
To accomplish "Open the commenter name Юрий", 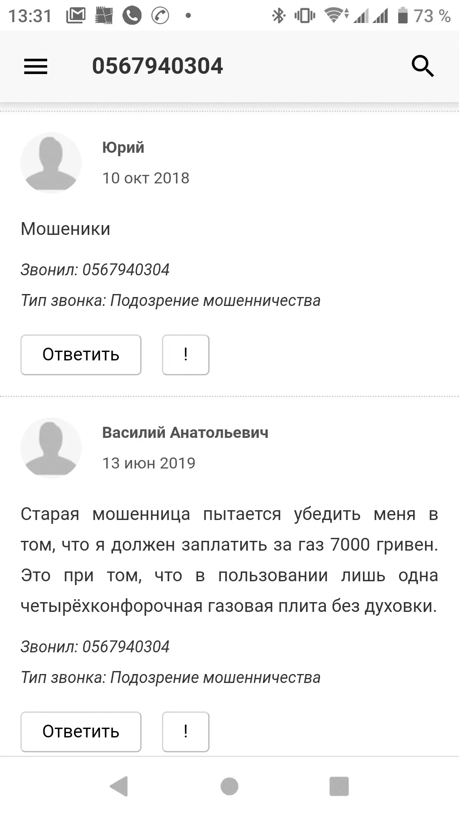I will [123, 148].
